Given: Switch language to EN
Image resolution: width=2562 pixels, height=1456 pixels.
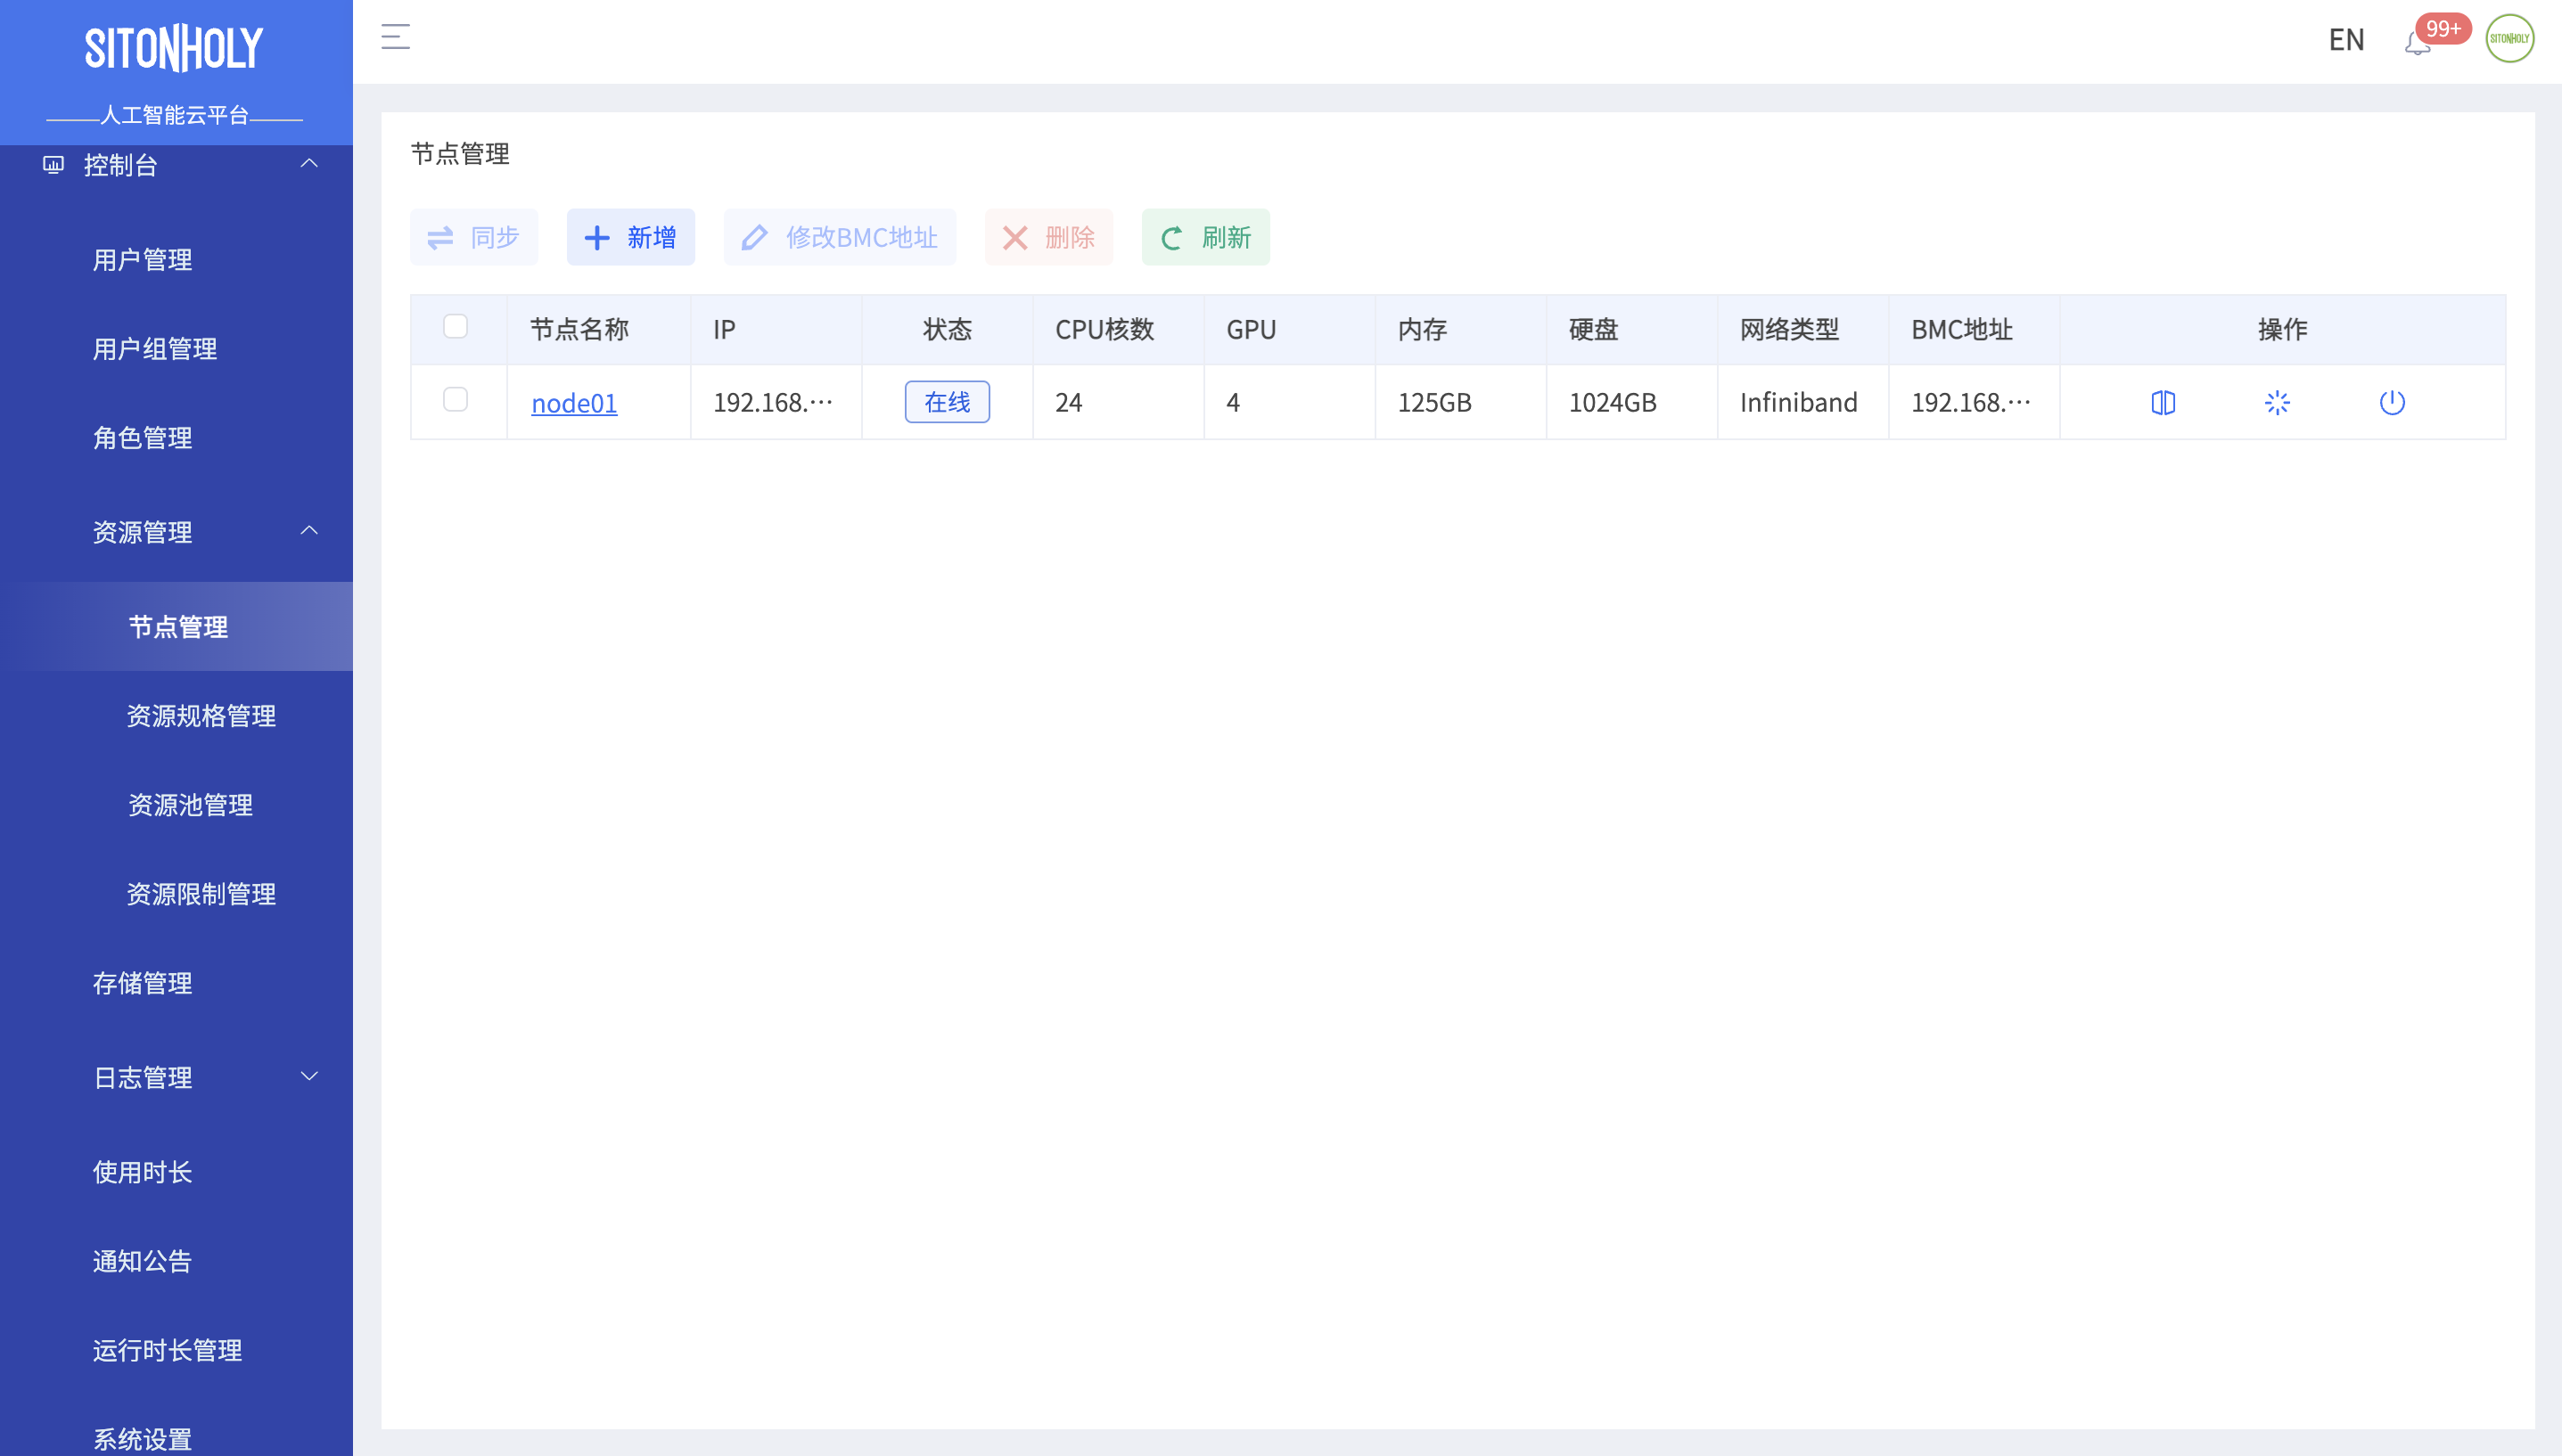Looking at the screenshot, I should click(x=2346, y=39).
